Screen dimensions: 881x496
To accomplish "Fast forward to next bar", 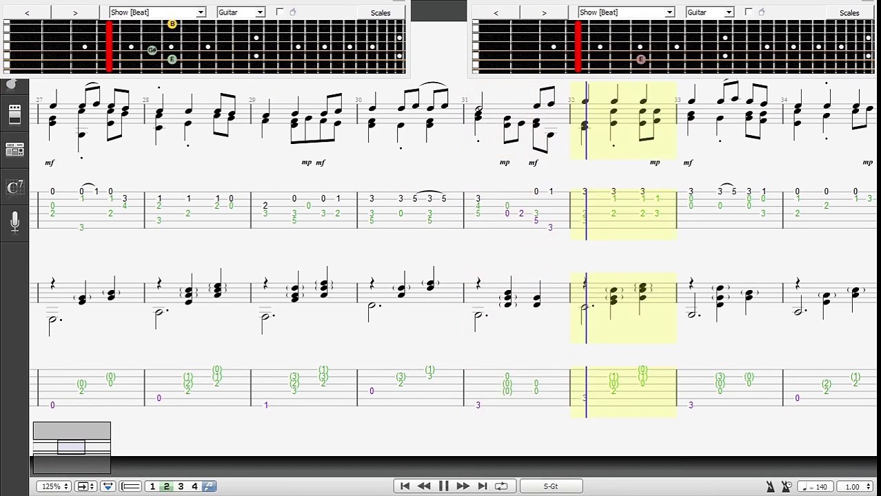I will click(463, 486).
